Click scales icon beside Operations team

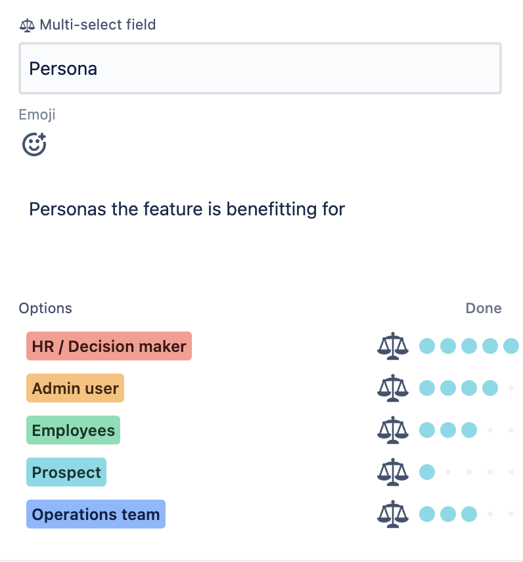pos(392,513)
